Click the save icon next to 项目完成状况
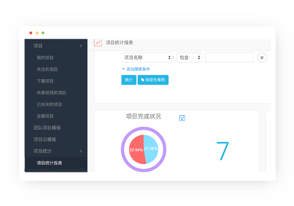294x206 pixels. (x=182, y=118)
